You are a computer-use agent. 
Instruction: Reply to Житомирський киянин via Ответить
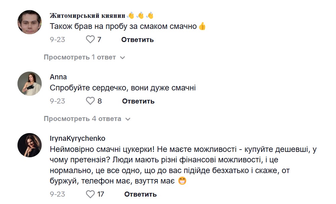pos(137,40)
